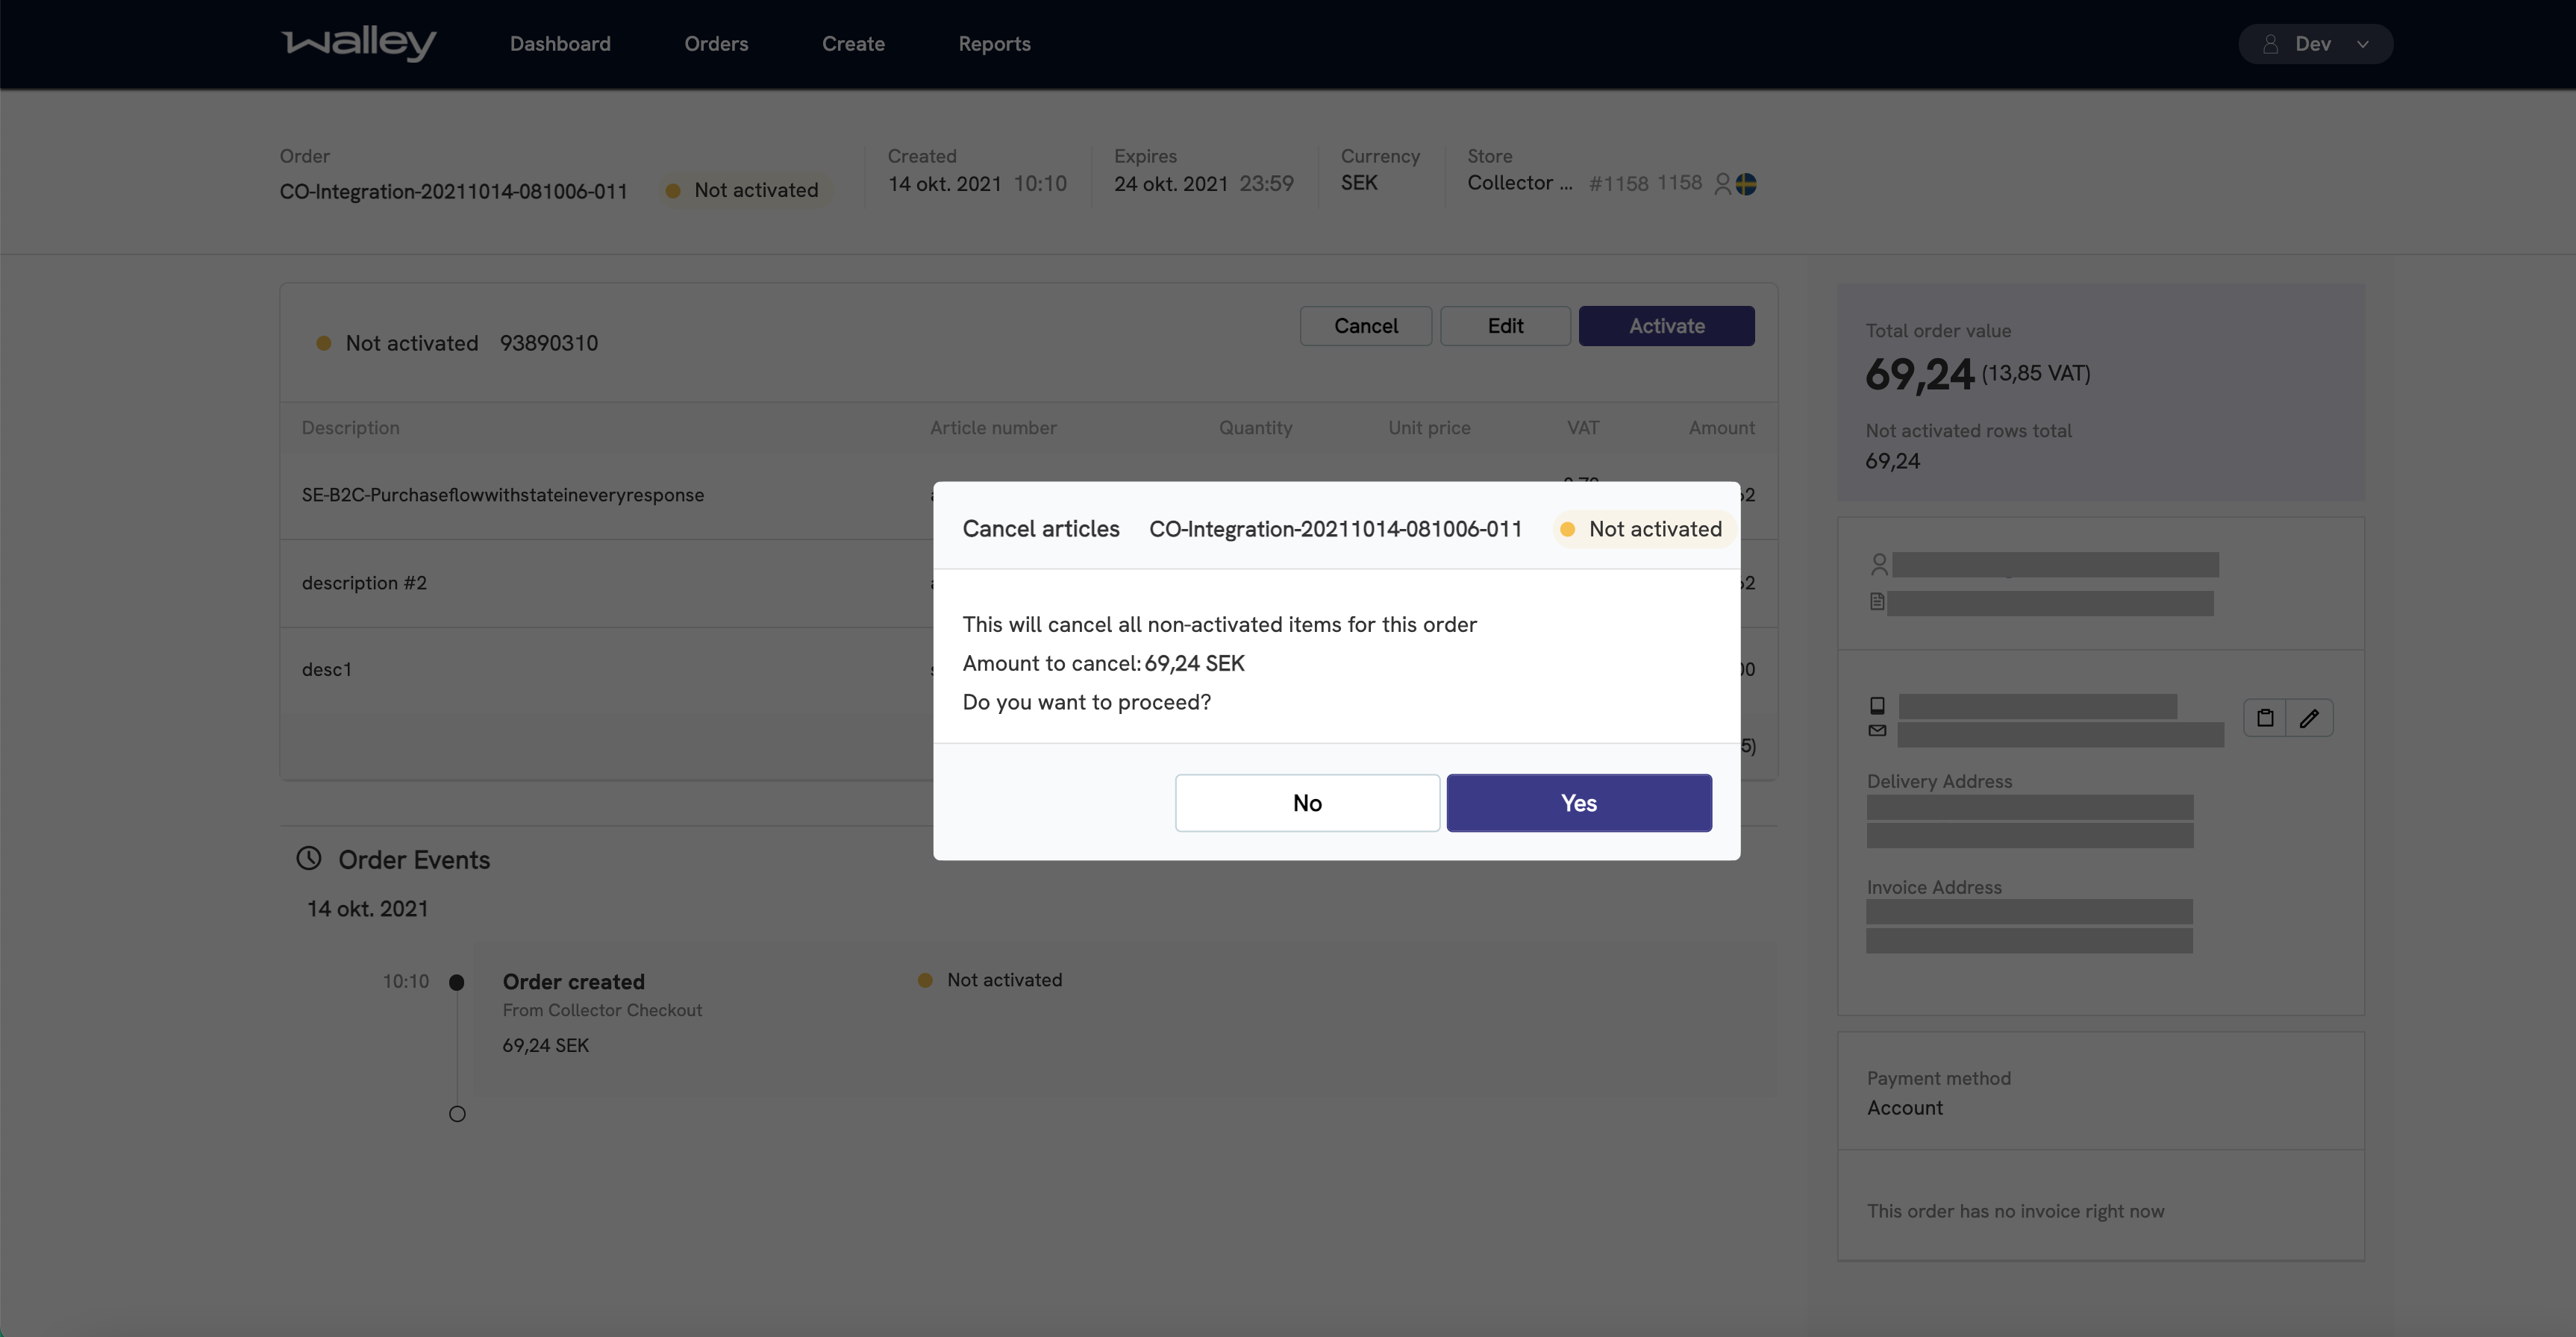The height and width of the screenshot is (1337, 2576).
Task: Click the person icon beside store 1158
Action: point(1722,184)
